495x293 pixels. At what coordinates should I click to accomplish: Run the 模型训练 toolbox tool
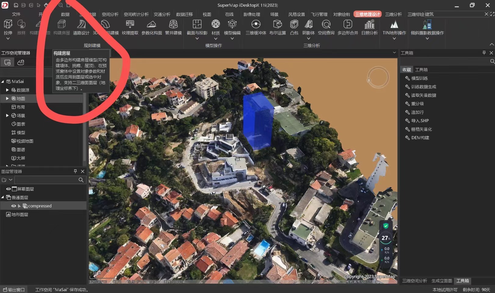pos(419,78)
